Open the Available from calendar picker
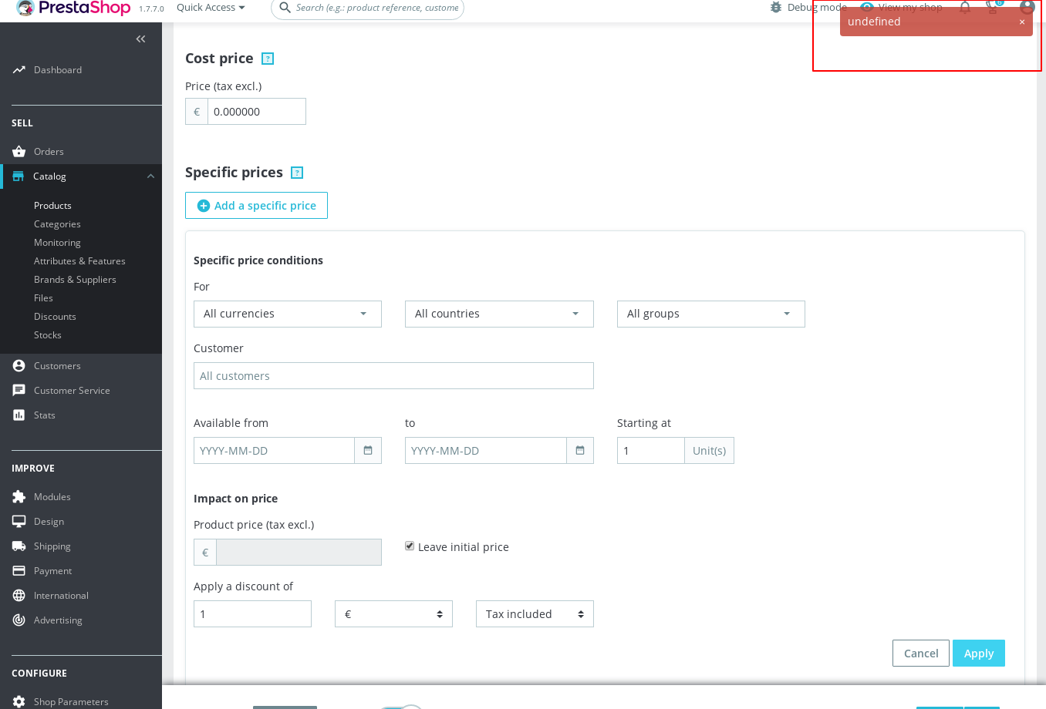Screen dimensions: 1046x709 (369, 450)
